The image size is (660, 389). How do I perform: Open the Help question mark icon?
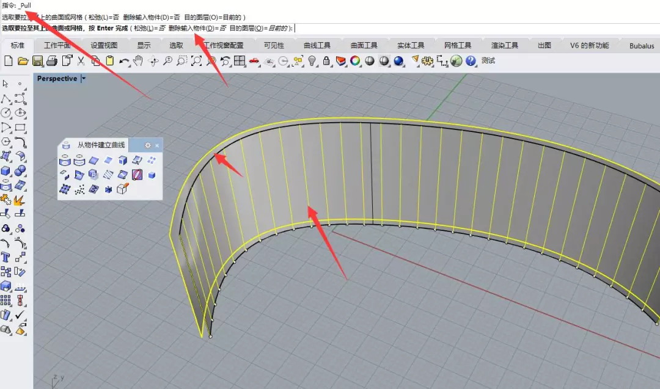[471, 60]
